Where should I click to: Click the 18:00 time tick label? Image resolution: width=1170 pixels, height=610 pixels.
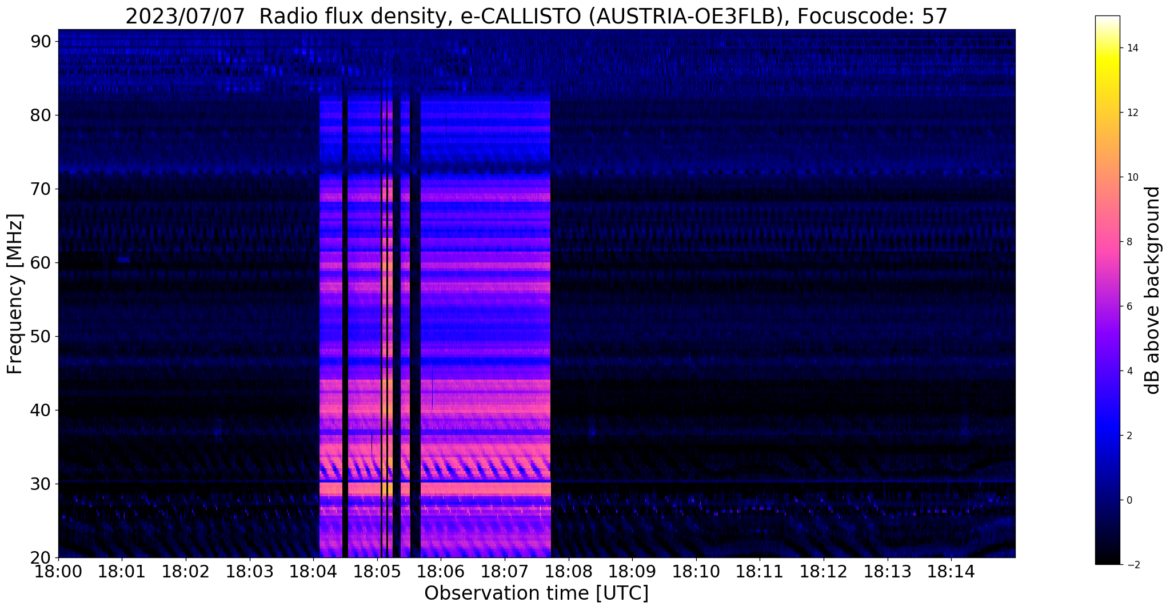[58, 572]
